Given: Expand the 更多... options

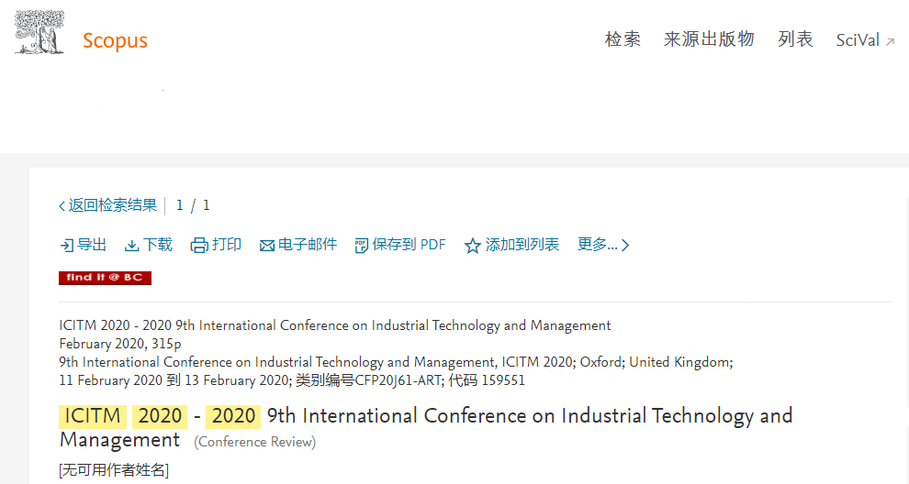Looking at the screenshot, I should coord(603,245).
